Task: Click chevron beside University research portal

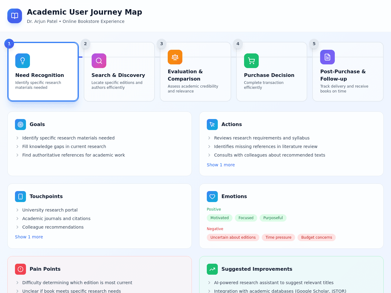Action: click(x=17, y=210)
